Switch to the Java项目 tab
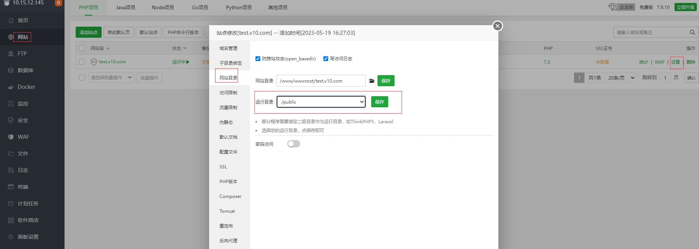Image resolution: width=699 pixels, height=249 pixels. click(125, 7)
